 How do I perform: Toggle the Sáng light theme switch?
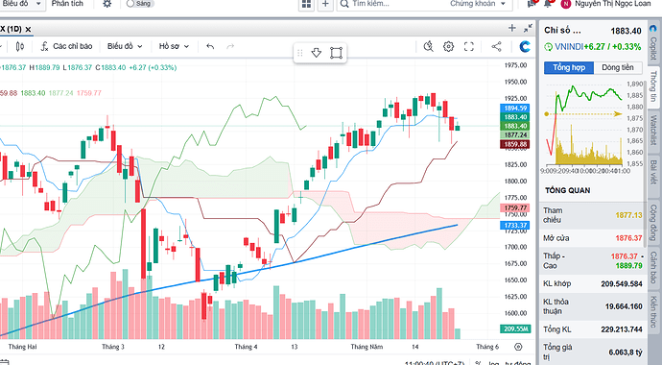[x=140, y=4]
